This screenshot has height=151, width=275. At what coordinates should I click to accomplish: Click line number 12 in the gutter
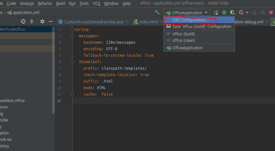59,101
